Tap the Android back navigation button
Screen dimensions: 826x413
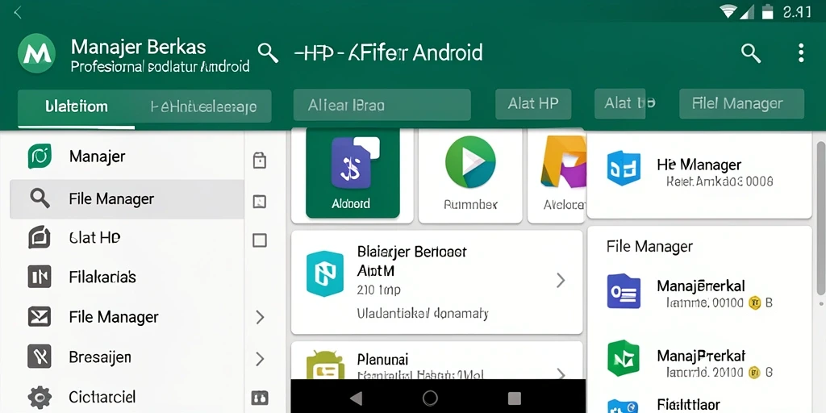click(x=356, y=398)
